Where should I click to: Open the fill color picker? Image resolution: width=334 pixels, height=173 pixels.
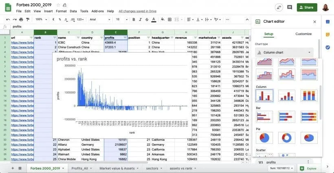click(x=163, y=19)
